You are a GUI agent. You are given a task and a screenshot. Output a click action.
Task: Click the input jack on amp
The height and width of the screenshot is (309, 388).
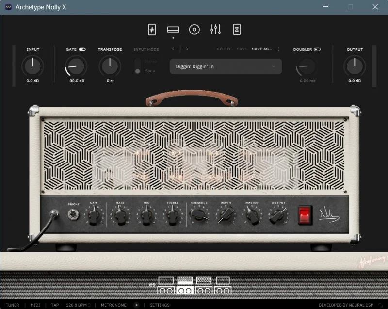(x=54, y=213)
